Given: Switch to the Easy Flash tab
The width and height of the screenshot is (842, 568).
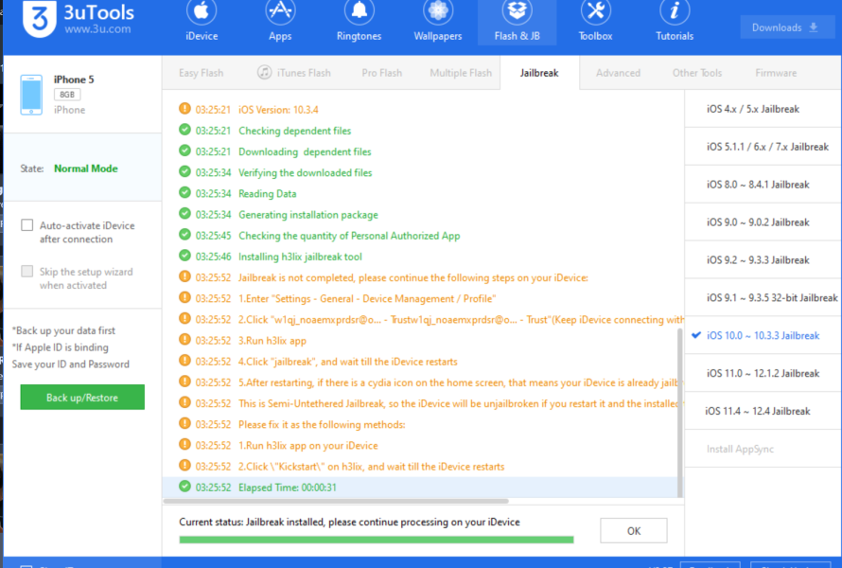Looking at the screenshot, I should [x=201, y=73].
